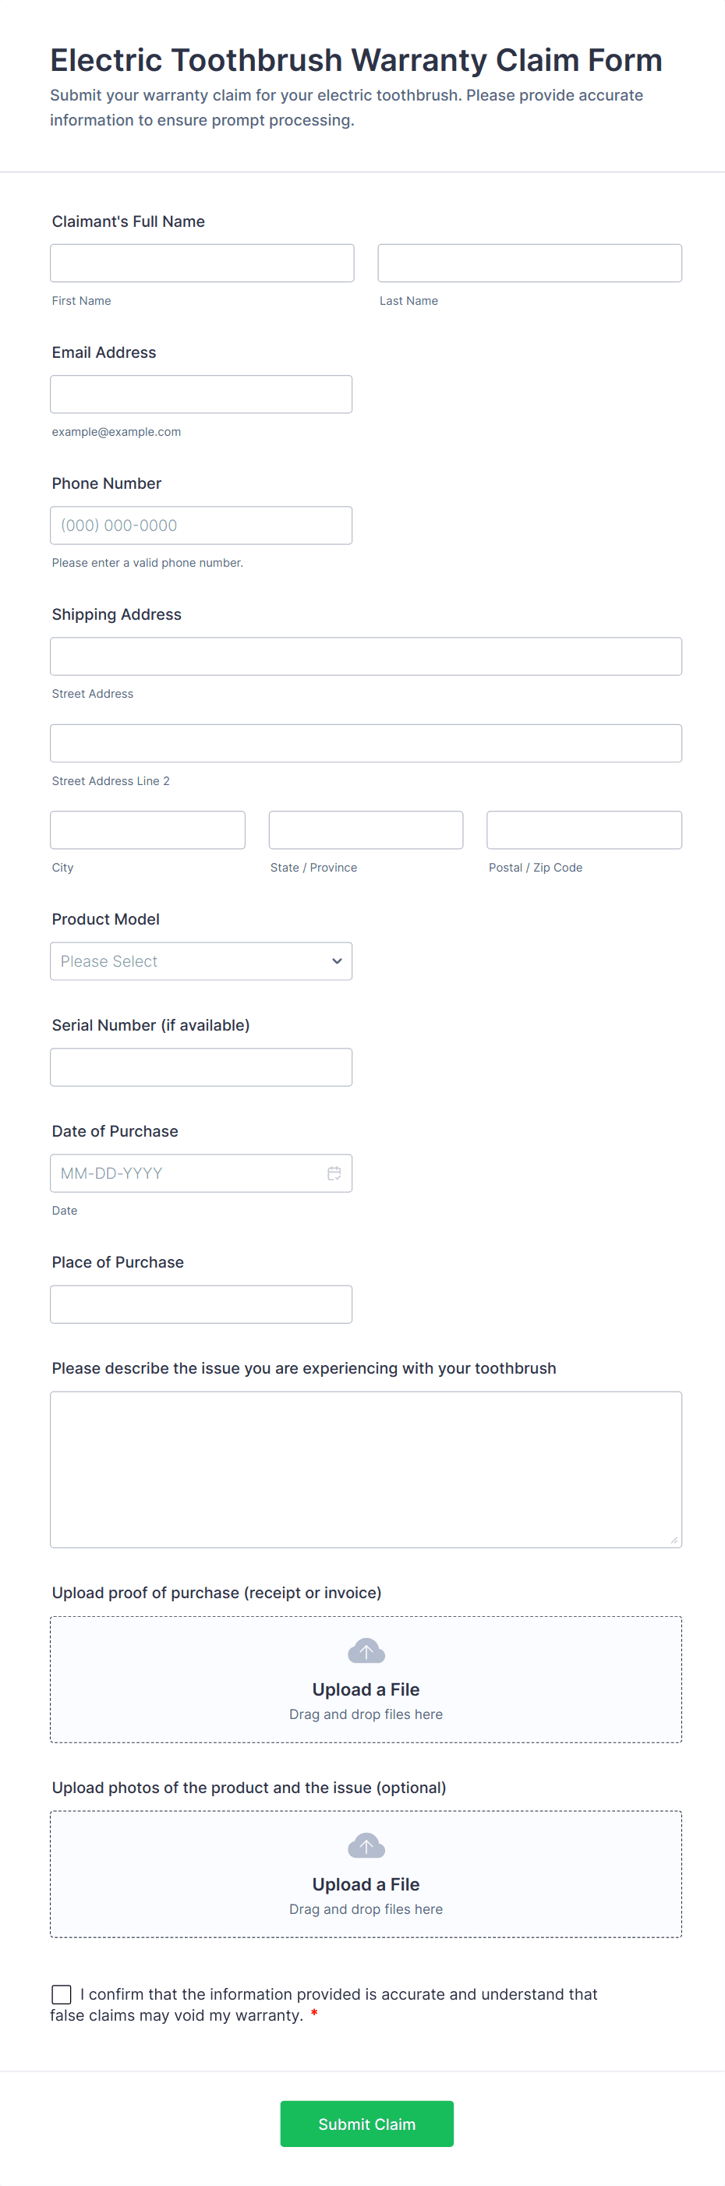Screen dimensions: 725x2186
Task: Click the Email Address field
Action: click(x=200, y=394)
